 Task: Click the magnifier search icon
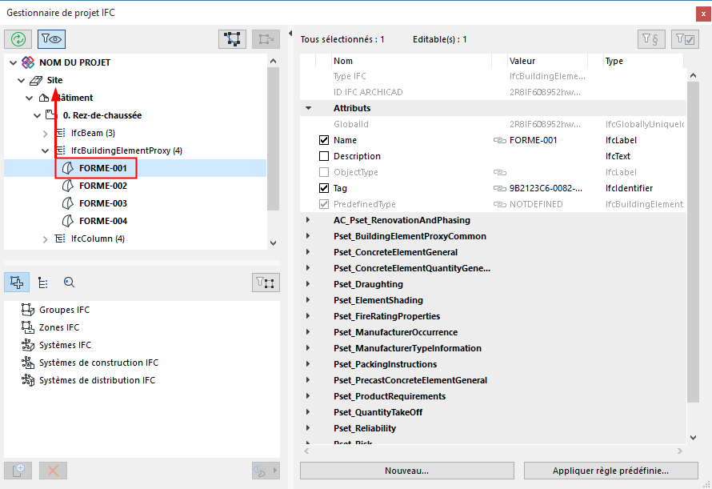point(69,282)
